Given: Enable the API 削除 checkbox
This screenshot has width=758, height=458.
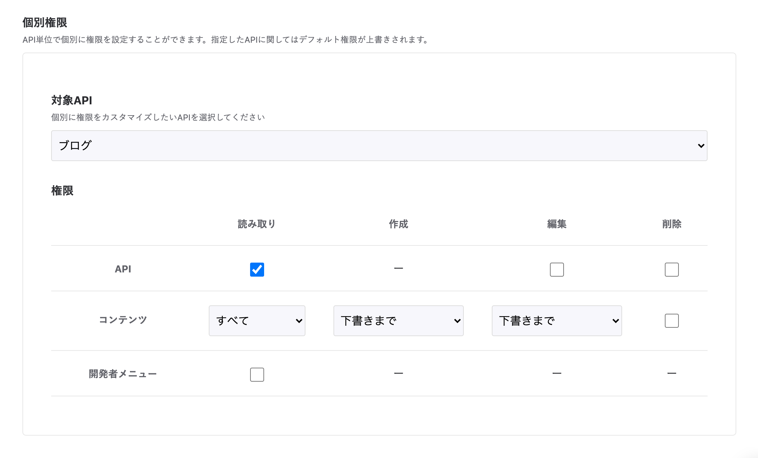Looking at the screenshot, I should point(671,270).
